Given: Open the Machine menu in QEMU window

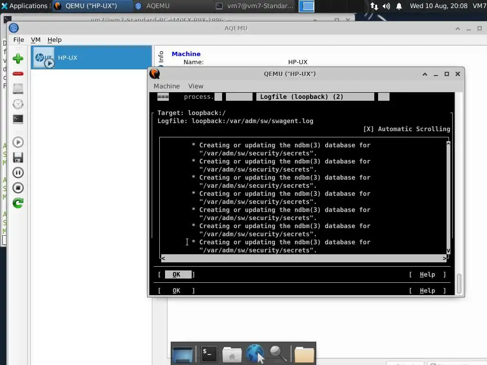Looking at the screenshot, I should pyautogui.click(x=166, y=86).
